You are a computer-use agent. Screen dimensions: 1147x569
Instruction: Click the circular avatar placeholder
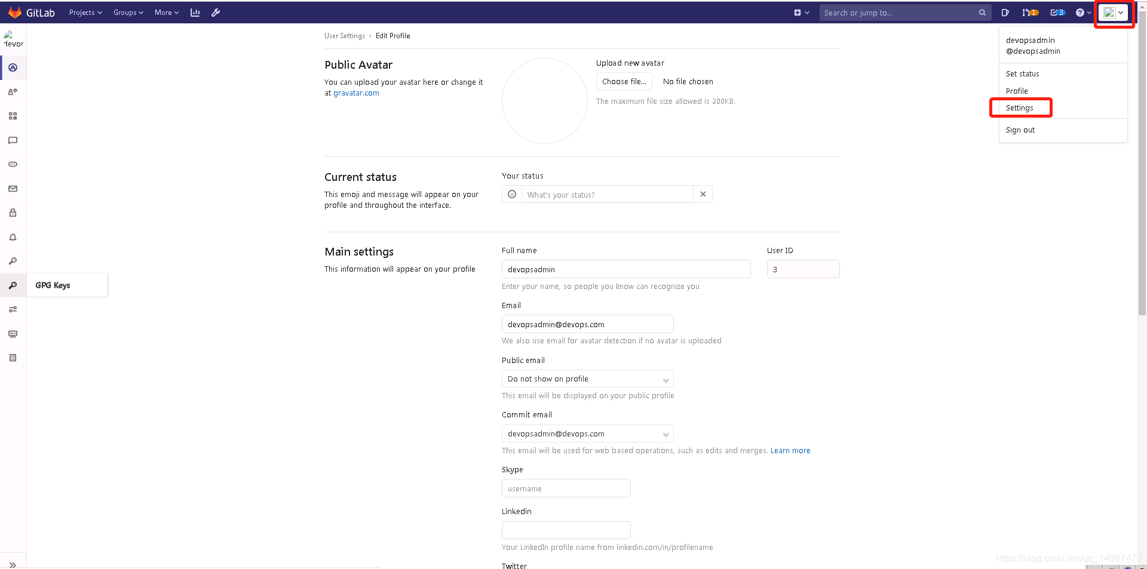(545, 101)
